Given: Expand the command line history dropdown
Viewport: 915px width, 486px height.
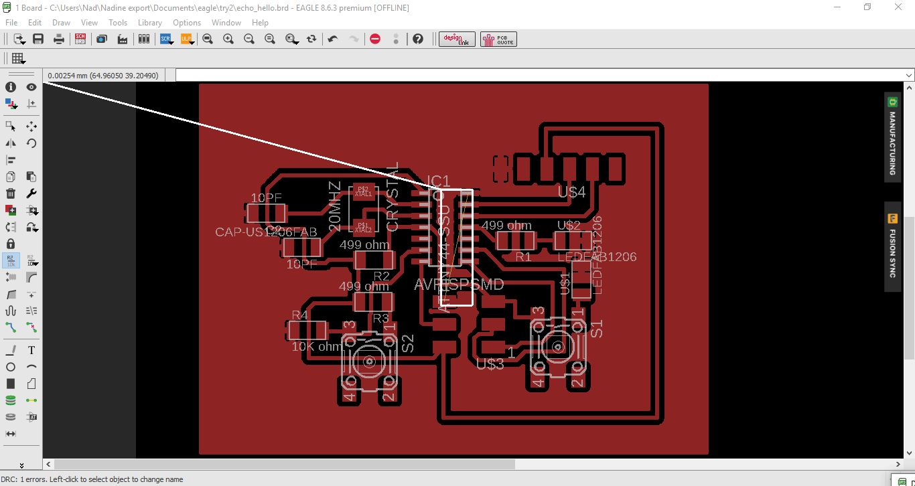Looking at the screenshot, I should (x=909, y=75).
